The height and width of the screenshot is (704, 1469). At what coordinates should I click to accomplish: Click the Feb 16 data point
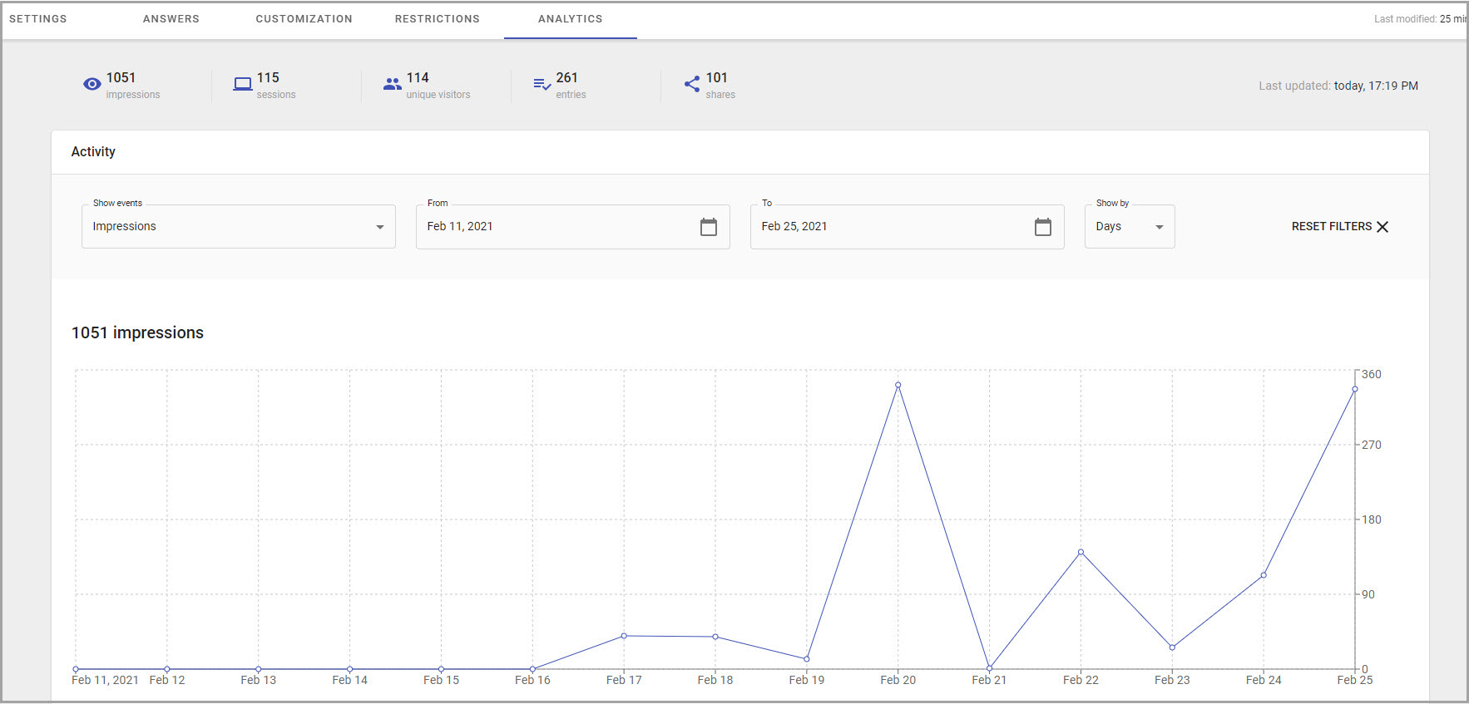[x=532, y=669]
